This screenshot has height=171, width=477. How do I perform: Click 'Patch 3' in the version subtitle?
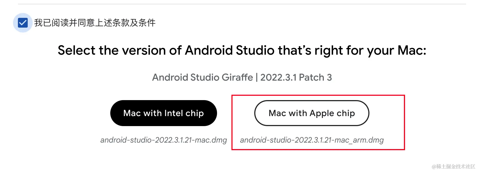315,77
